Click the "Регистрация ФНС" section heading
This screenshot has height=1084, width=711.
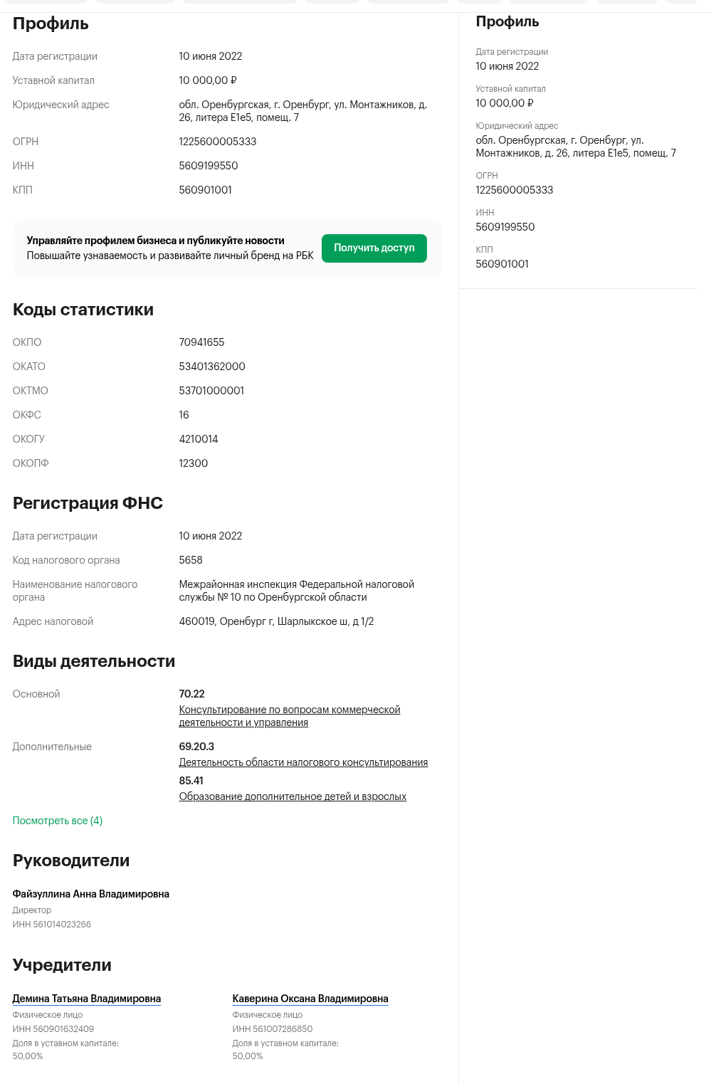[x=87, y=503]
